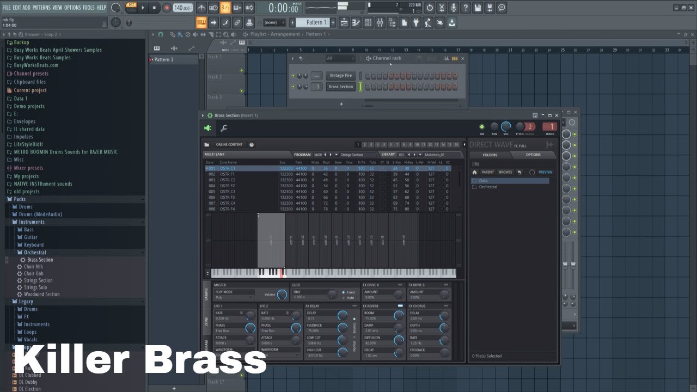The width and height of the screenshot is (697, 392).
Task: Click the Channel rack graph editor icon
Action: (x=447, y=58)
